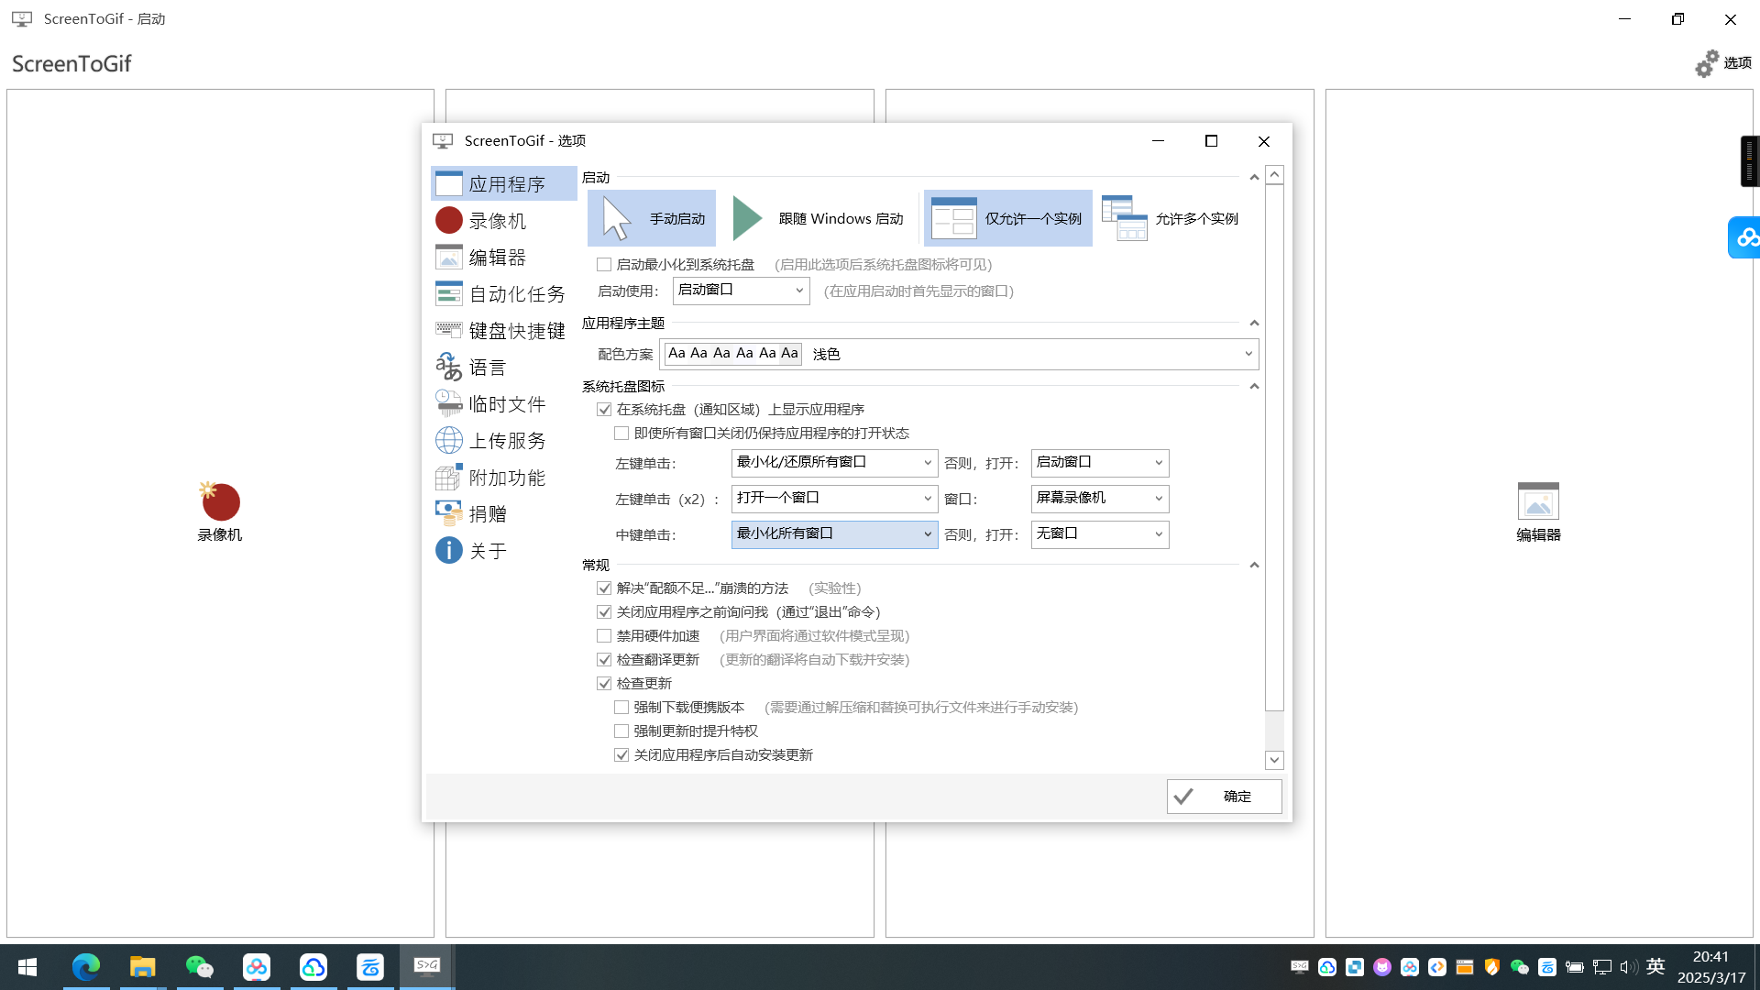Screen dimensions: 1760x990
Task: Toggle 启动最小化到系统托盘 checkbox
Action: pos(604,265)
